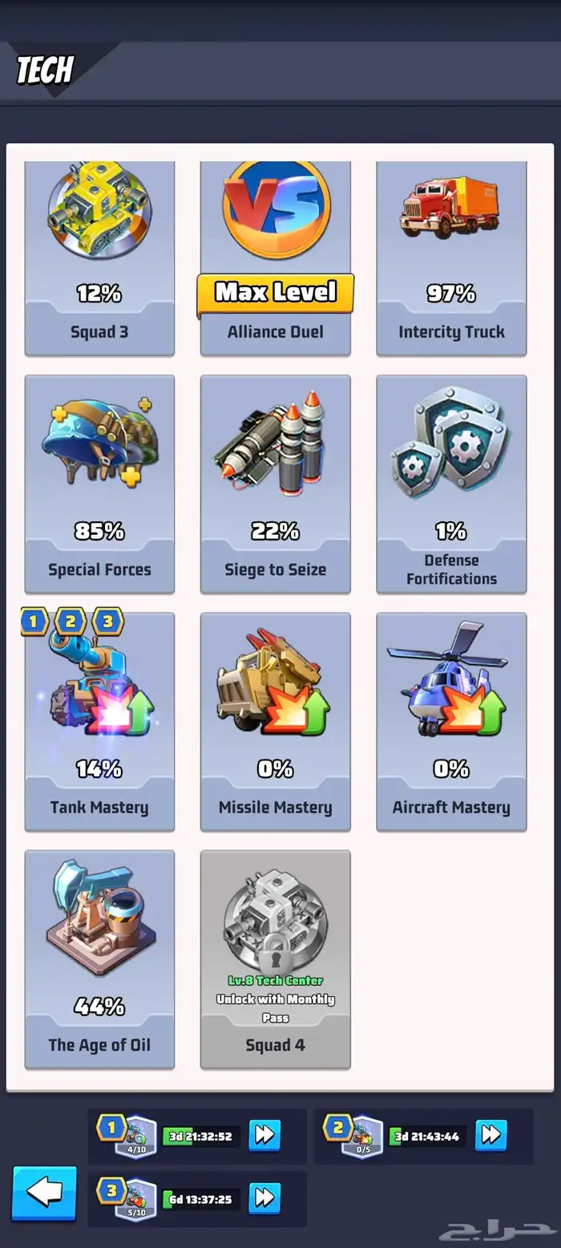Click the 6d 13:37:25 progress timer
The image size is (561, 1248).
click(201, 1199)
